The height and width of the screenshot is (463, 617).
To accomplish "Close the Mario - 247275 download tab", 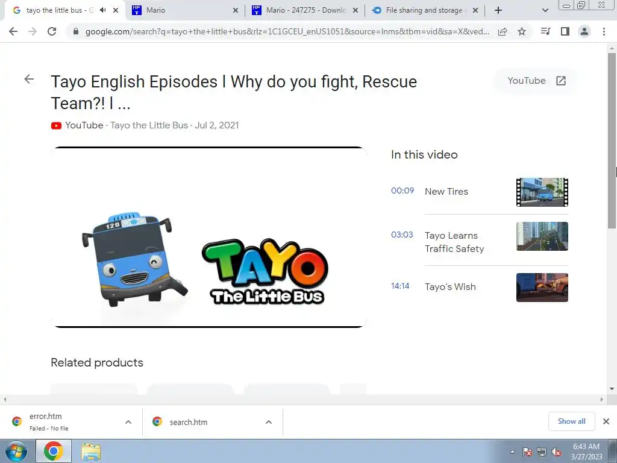I will [355, 10].
